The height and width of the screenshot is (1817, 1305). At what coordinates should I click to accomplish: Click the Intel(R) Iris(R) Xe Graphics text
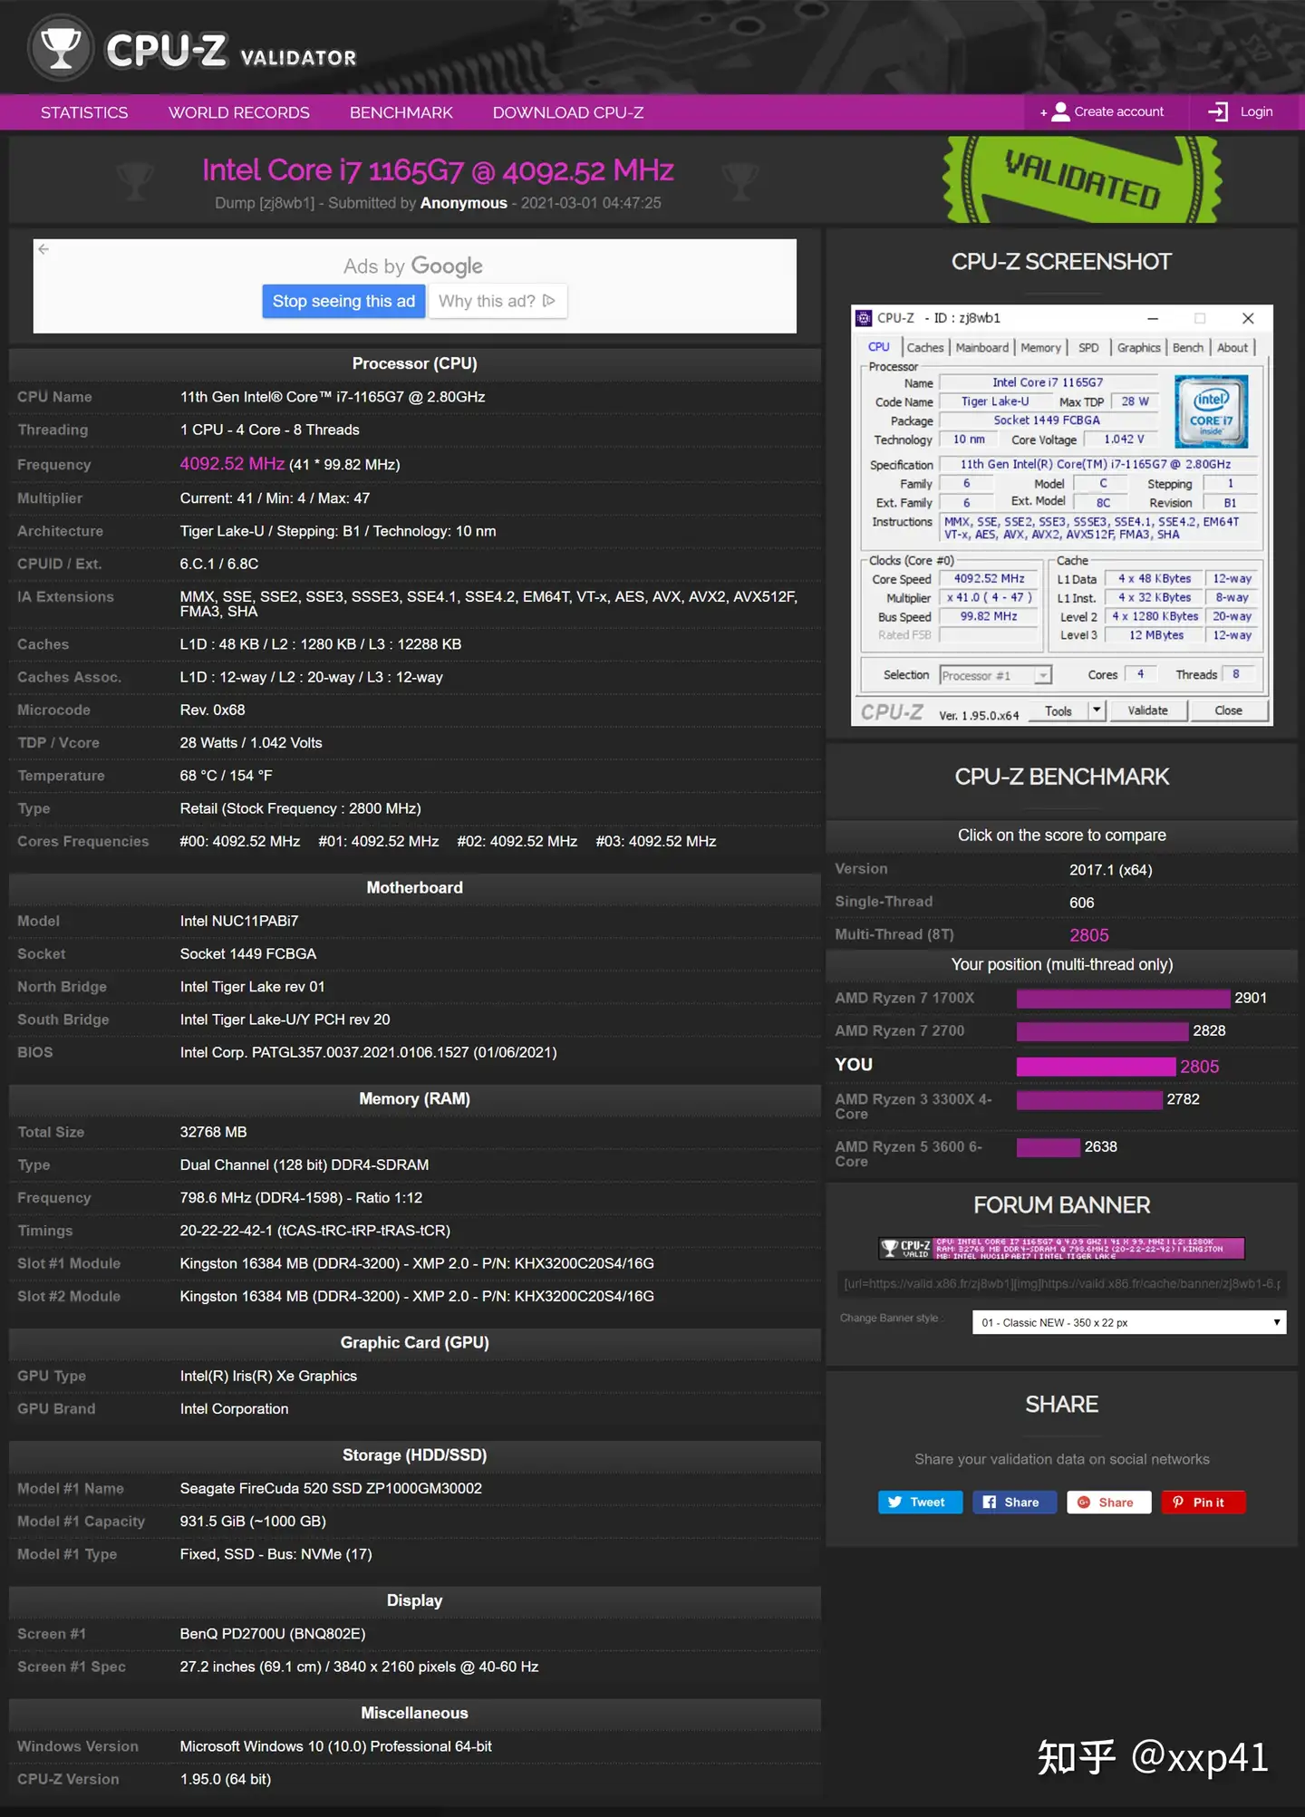[268, 1376]
